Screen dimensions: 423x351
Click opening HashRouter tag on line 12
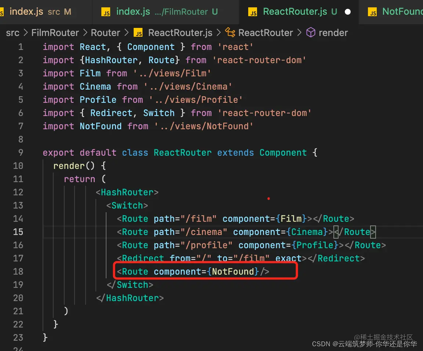127,192
